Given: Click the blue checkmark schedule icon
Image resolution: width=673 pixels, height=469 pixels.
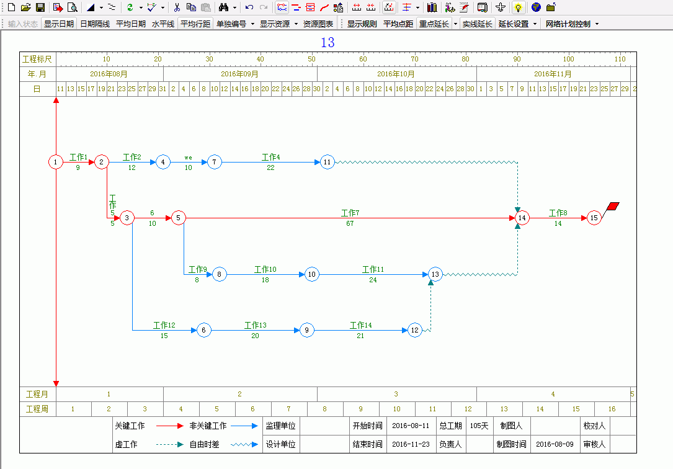Looking at the screenshot, I should point(151,7).
